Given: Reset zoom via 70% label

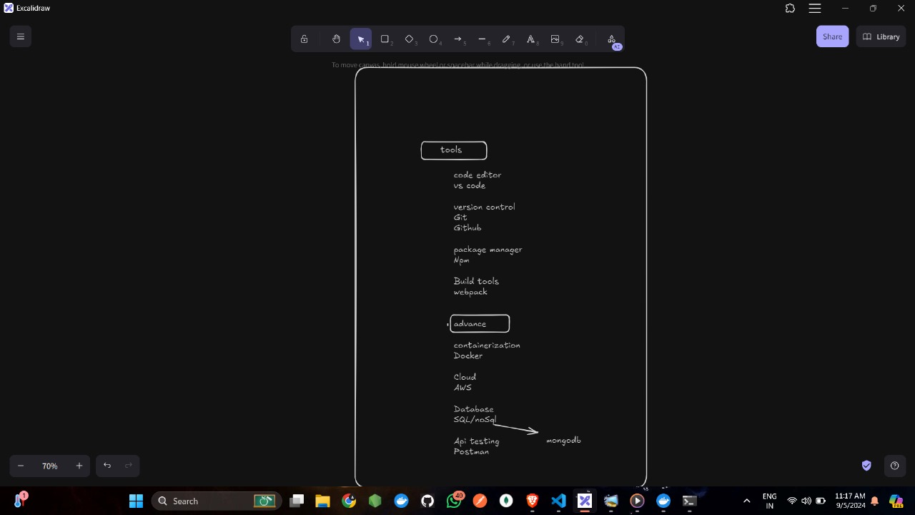Looking at the screenshot, I should tap(49, 466).
